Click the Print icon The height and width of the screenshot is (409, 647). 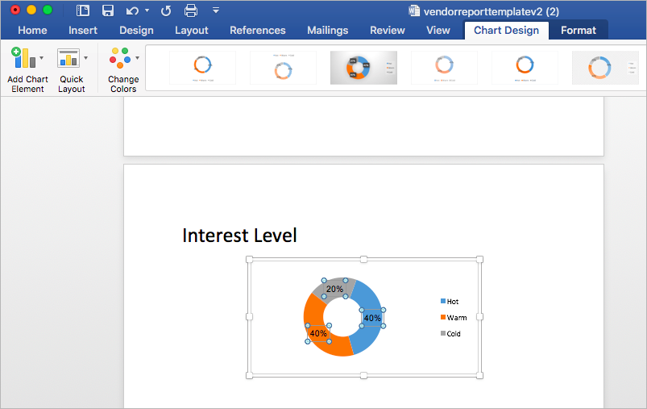tap(191, 10)
